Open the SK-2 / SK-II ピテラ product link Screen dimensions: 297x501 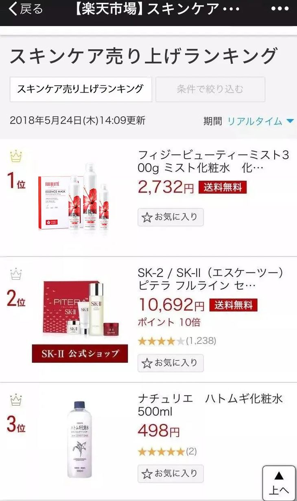[x=211, y=279]
